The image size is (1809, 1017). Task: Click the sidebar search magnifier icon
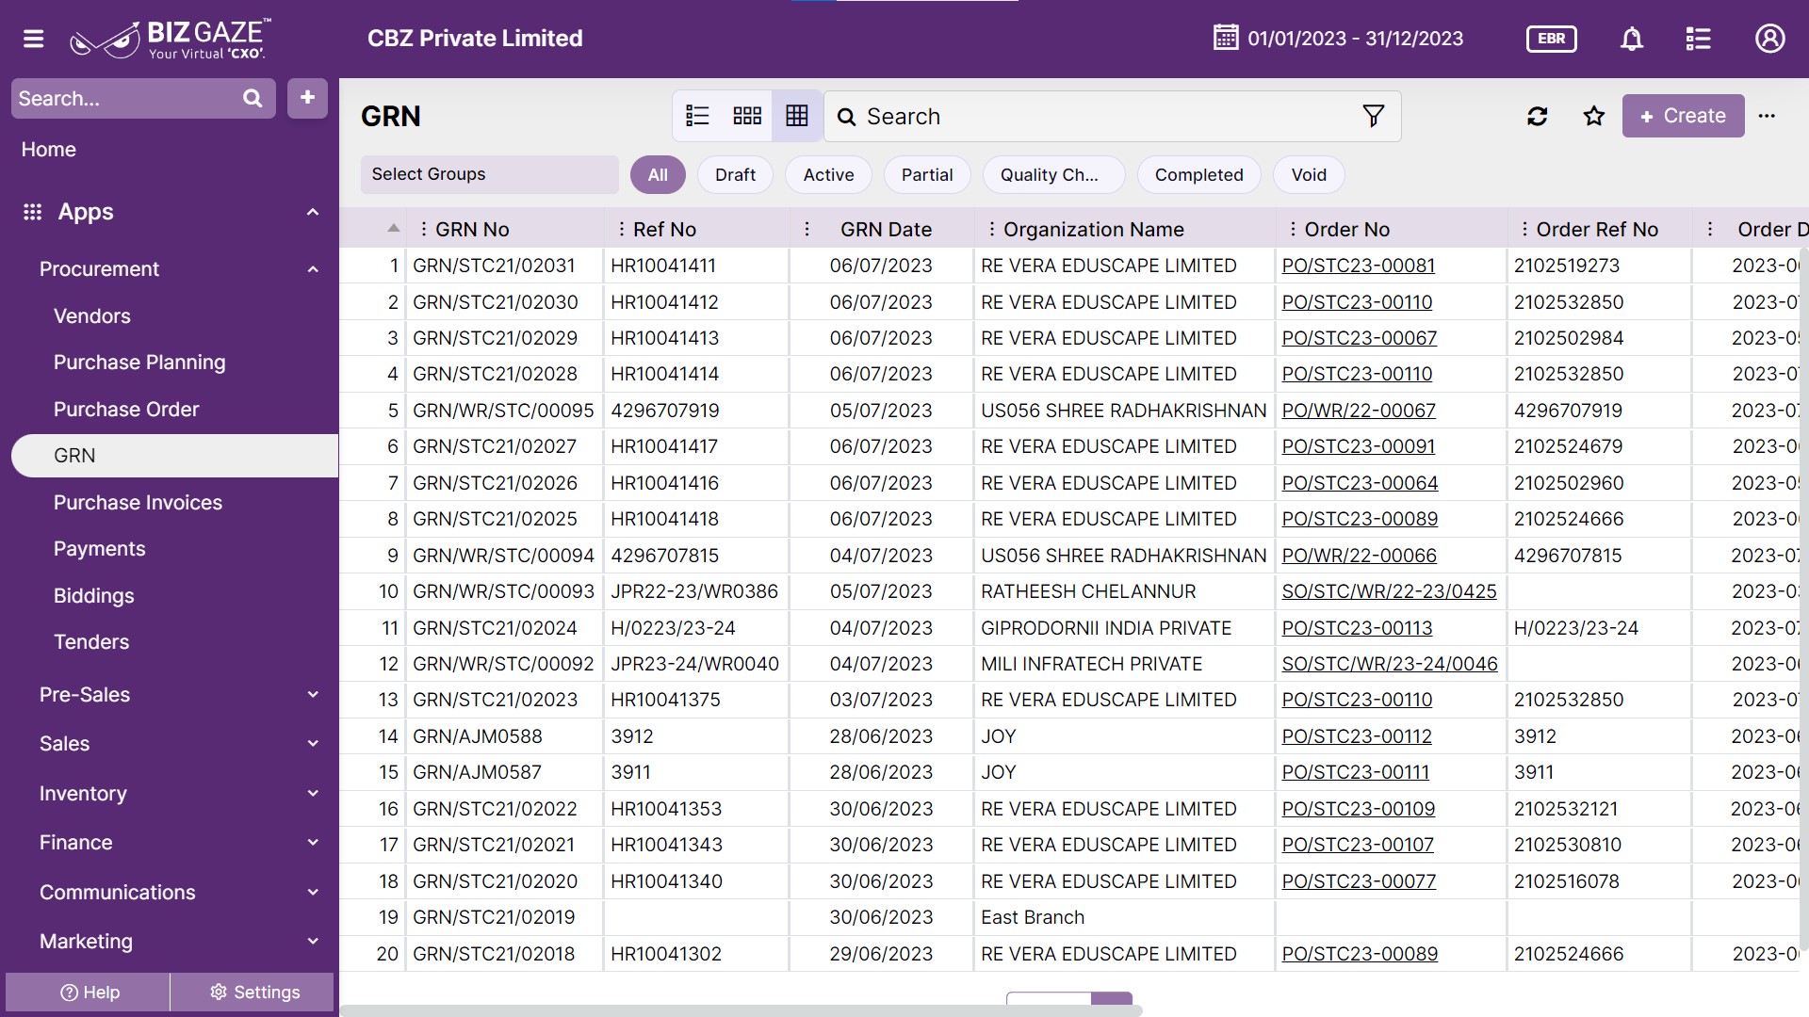[x=253, y=98]
